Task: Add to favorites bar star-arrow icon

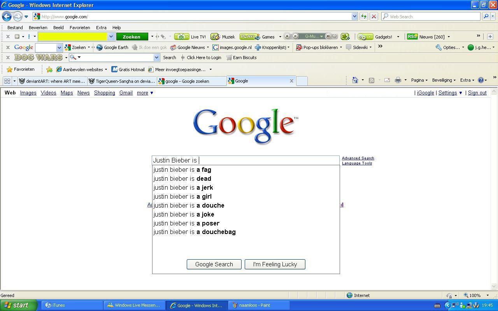Action: pos(49,69)
